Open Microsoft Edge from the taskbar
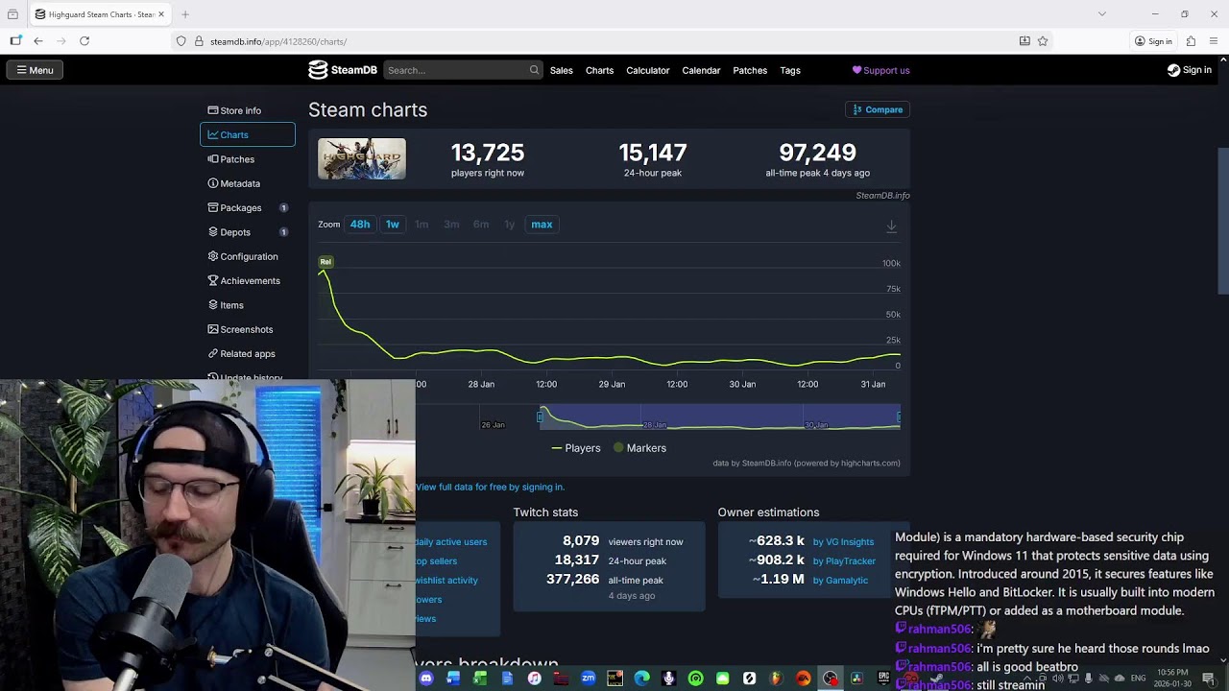Image resolution: width=1229 pixels, height=691 pixels. (x=642, y=679)
